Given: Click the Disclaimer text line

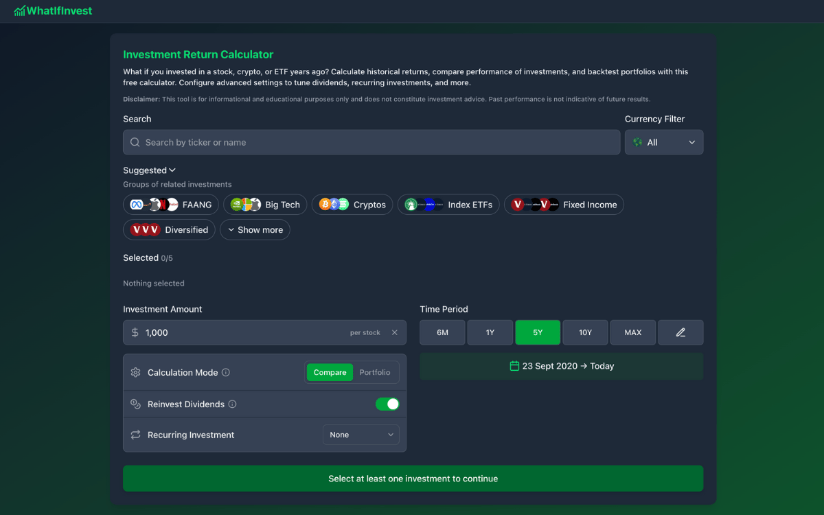Looking at the screenshot, I should tap(387, 99).
